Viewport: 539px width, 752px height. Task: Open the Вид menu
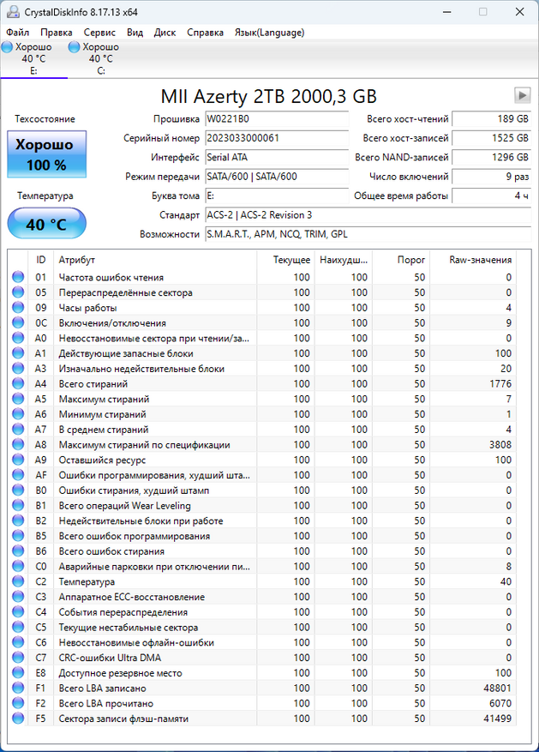[135, 32]
